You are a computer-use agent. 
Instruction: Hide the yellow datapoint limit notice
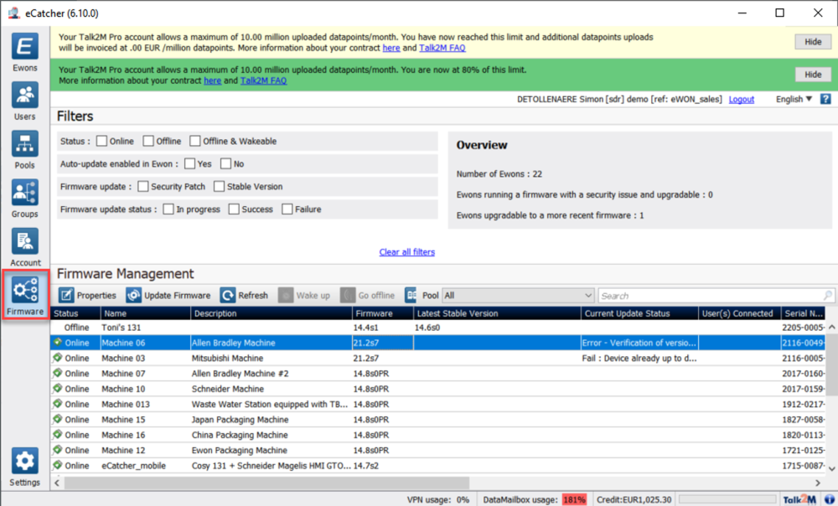pyautogui.click(x=812, y=42)
